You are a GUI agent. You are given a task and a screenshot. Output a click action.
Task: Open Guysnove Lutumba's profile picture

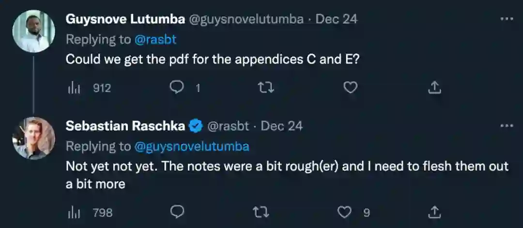pyautogui.click(x=33, y=31)
